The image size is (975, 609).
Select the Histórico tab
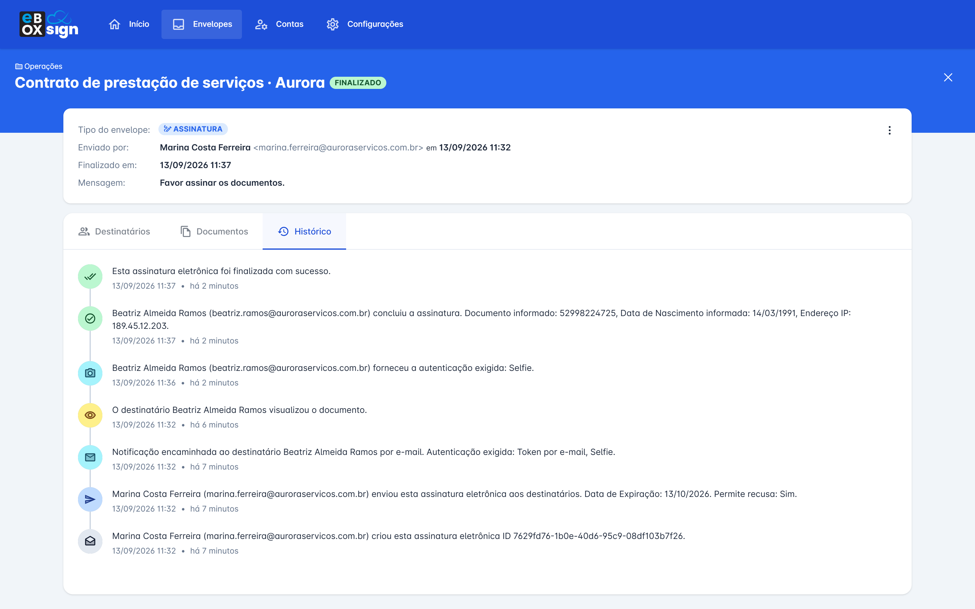[305, 231]
